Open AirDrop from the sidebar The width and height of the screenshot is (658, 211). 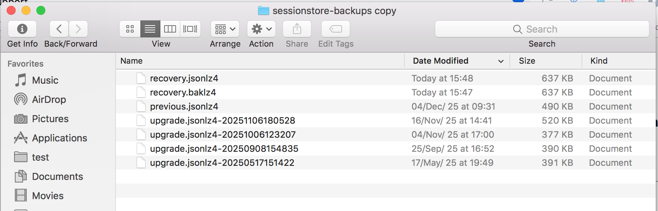coord(49,100)
